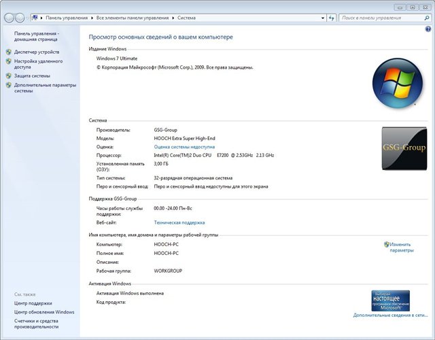Open Счетчики и средства производительности link
This screenshot has height=340, width=435.
[x=36, y=324]
